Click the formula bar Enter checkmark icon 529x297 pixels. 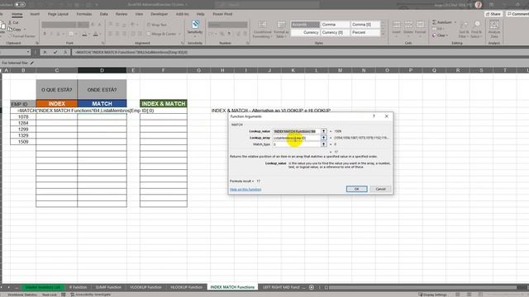click(55, 52)
